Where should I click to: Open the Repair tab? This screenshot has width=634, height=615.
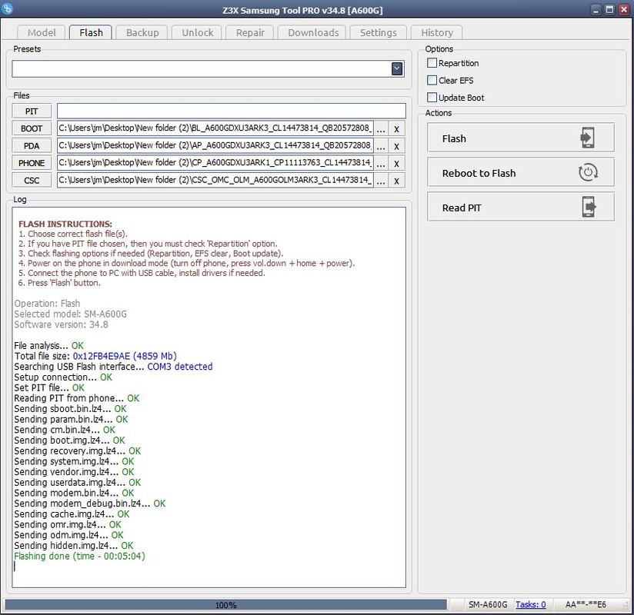click(x=250, y=32)
